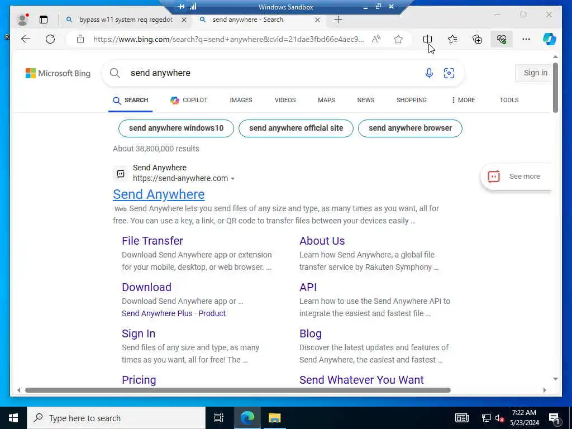Open the Copilot sidebar icon
Viewport: 572px width, 429px height.
(x=550, y=39)
